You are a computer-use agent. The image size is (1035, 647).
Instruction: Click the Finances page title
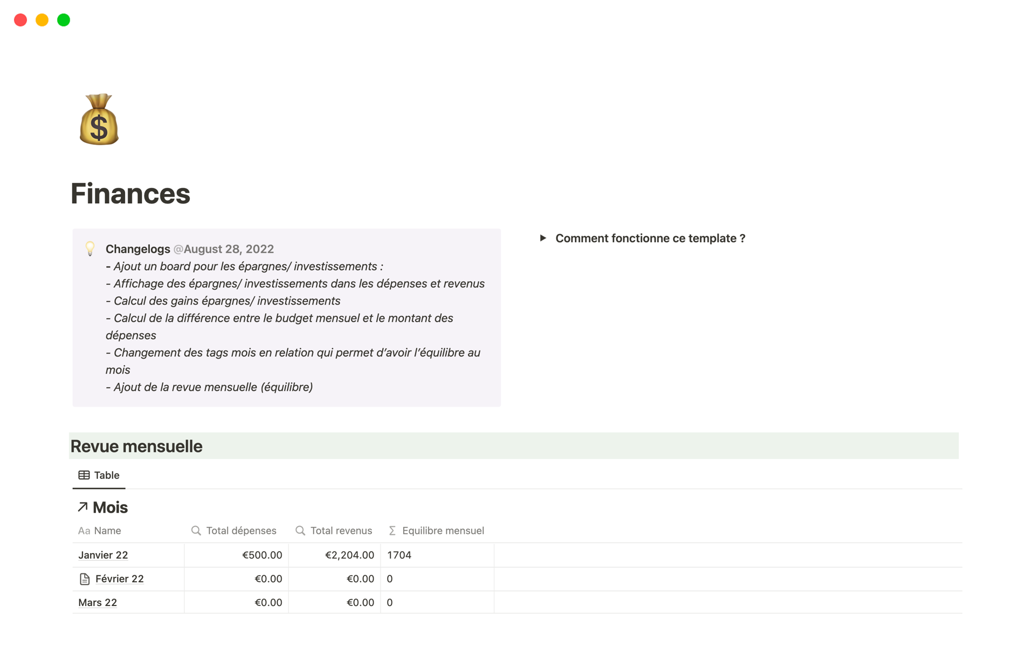tap(130, 194)
